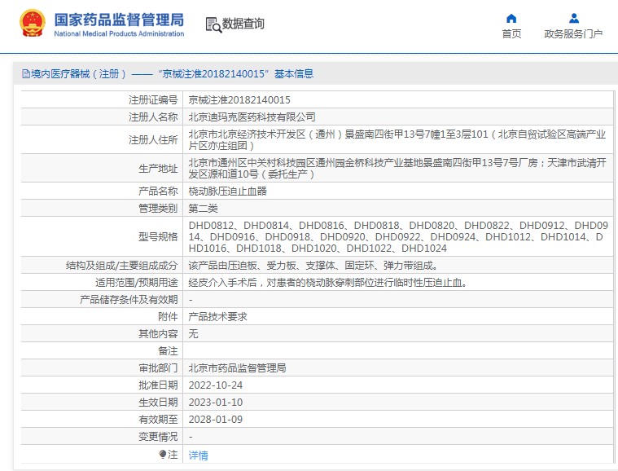Open 政务服务门户 text link
Screen dimensions: 618x471
573,34
